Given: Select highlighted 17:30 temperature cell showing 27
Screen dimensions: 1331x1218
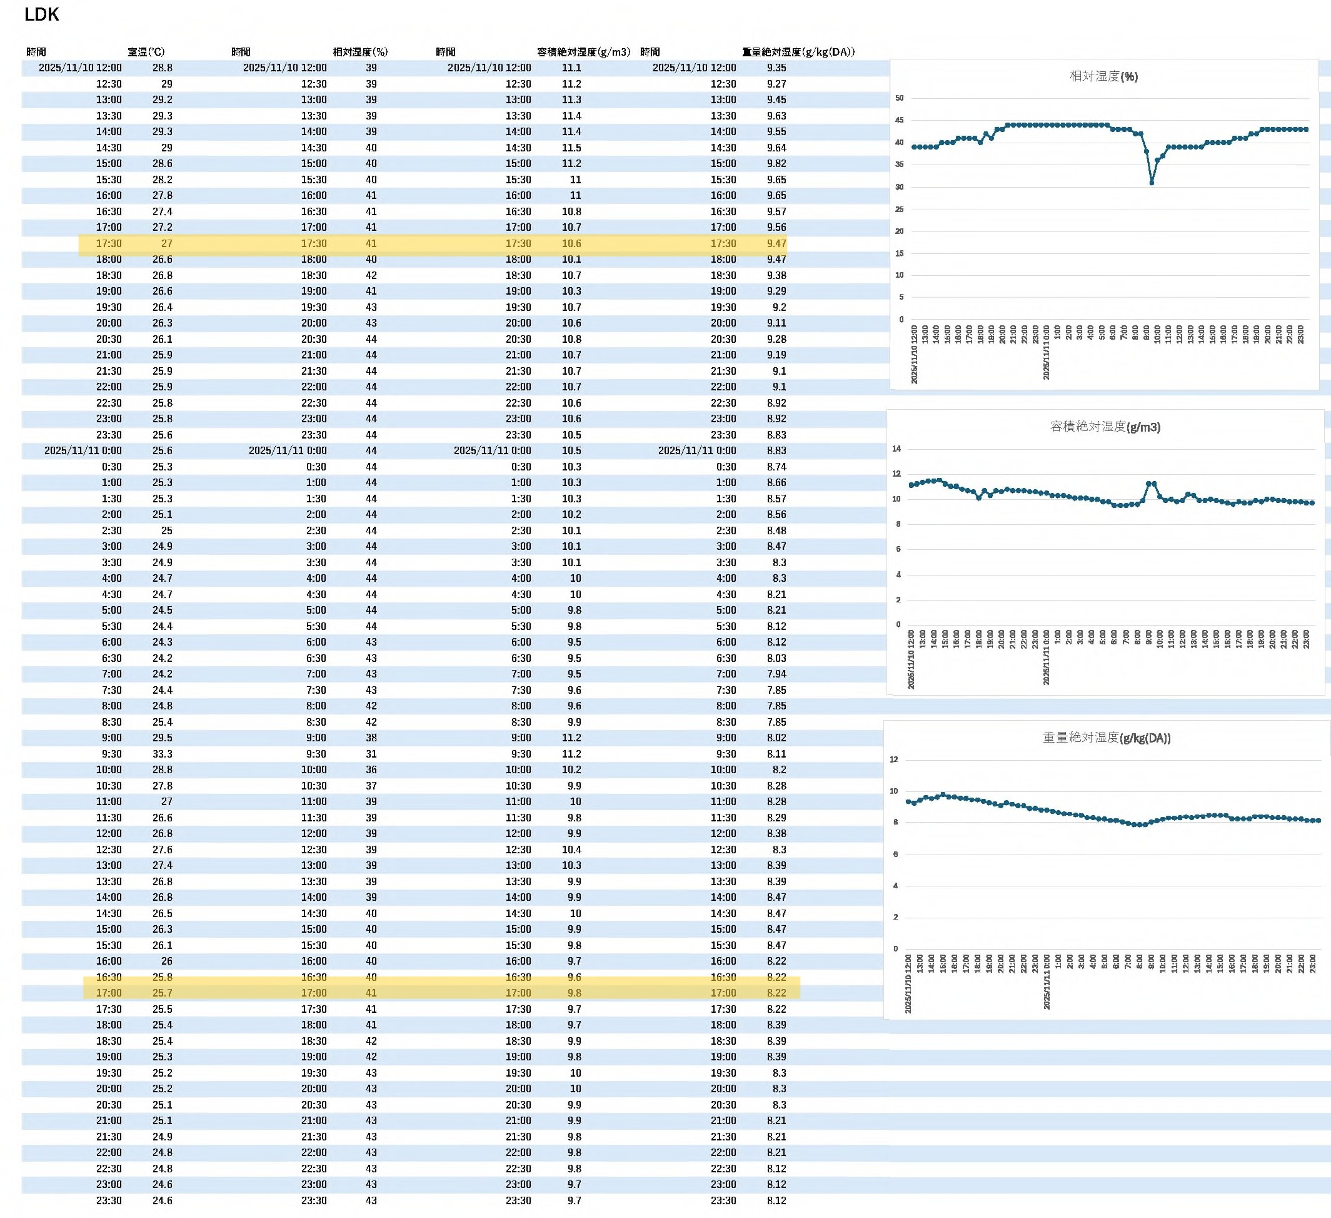Looking at the screenshot, I should click(x=166, y=243).
